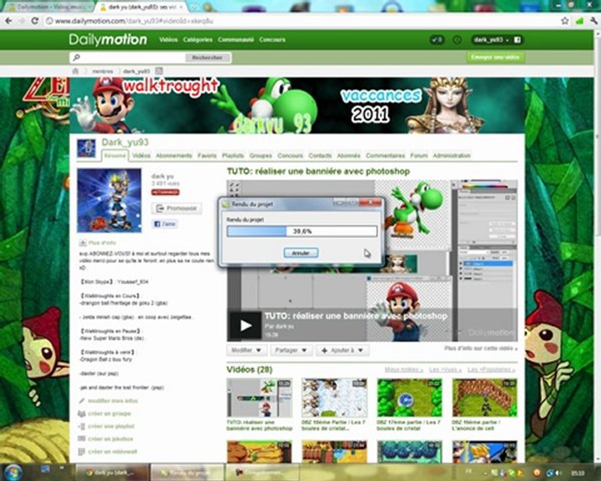601x481 pixels.
Task: Sort videos by 'Les +Vues'
Action: [x=445, y=369]
